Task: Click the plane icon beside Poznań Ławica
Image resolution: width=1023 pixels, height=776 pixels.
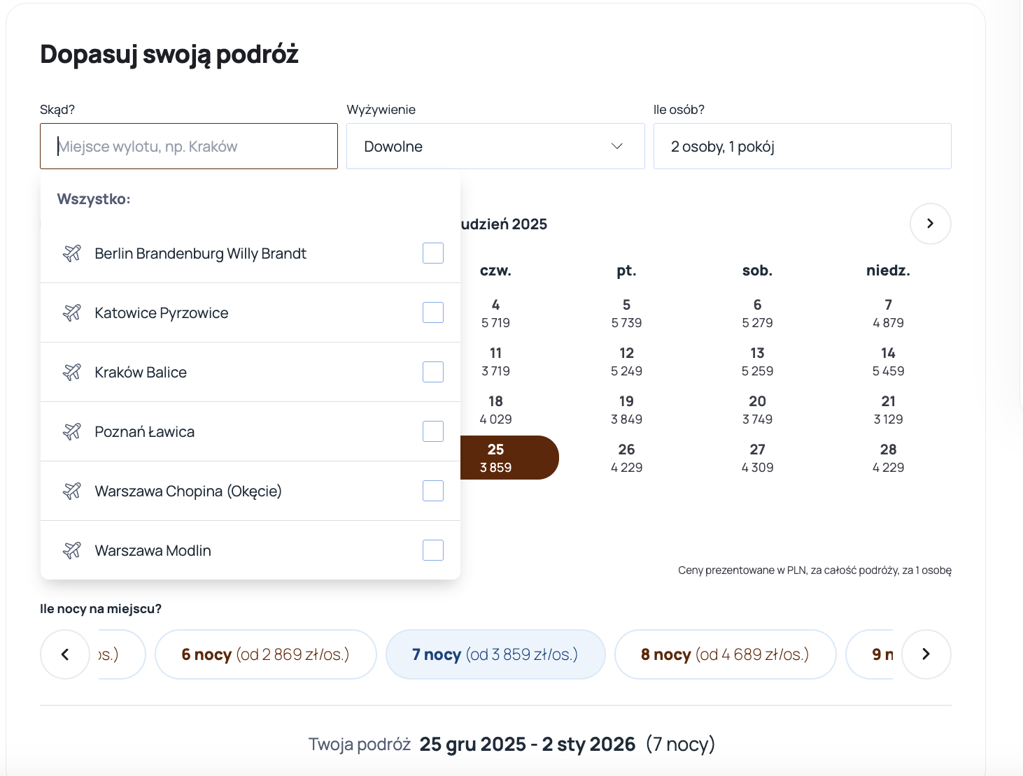Action: pyautogui.click(x=72, y=431)
